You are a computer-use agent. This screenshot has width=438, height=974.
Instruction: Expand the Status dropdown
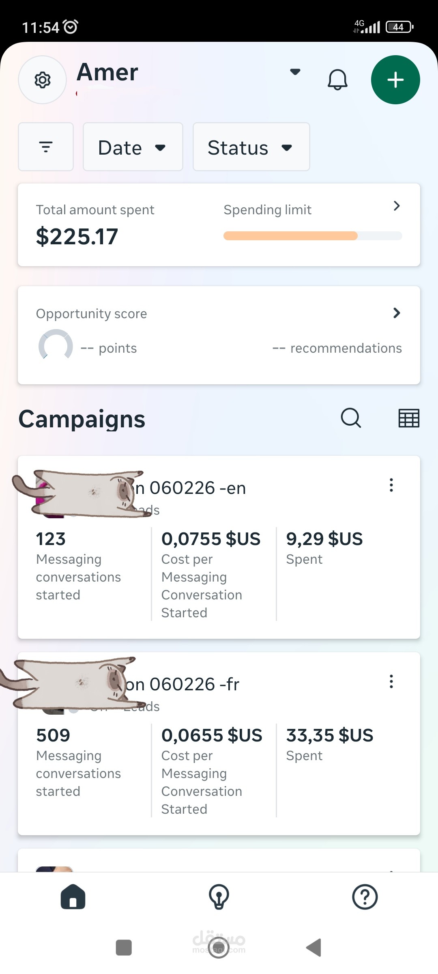click(251, 147)
